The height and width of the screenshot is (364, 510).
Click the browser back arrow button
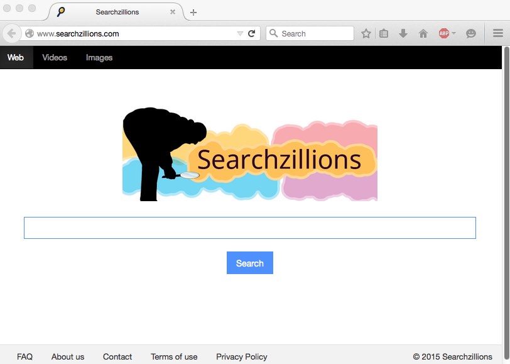click(x=11, y=34)
